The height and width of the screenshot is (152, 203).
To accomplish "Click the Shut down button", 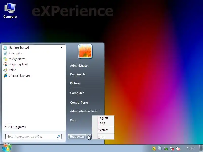I will coord(77,137).
